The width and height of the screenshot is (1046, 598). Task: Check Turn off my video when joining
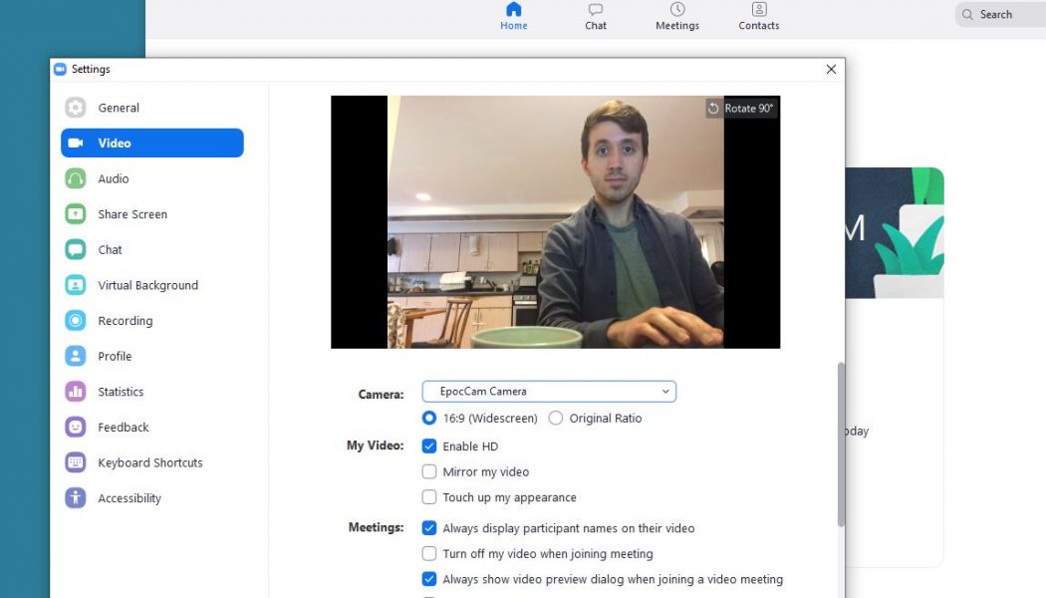point(429,554)
